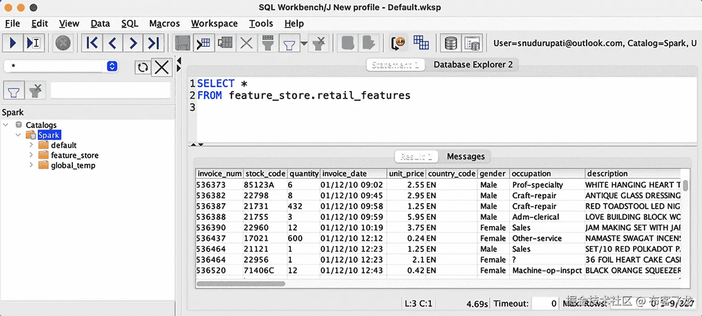Click the large X button beside refresh
Image resolution: width=702 pixels, height=316 pixels.
click(x=162, y=67)
